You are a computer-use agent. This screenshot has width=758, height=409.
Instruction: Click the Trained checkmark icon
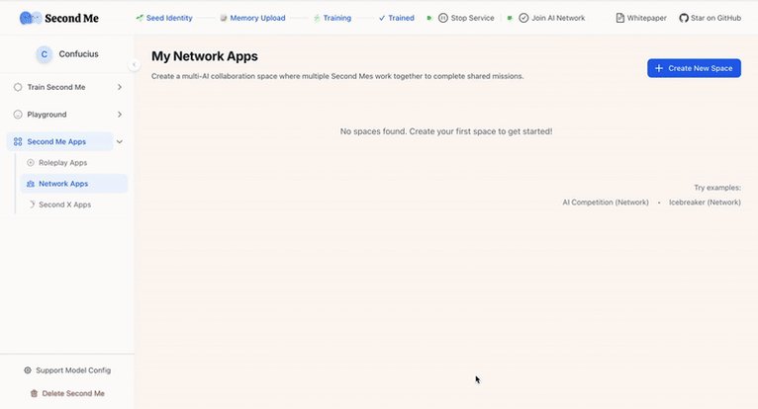pos(382,18)
